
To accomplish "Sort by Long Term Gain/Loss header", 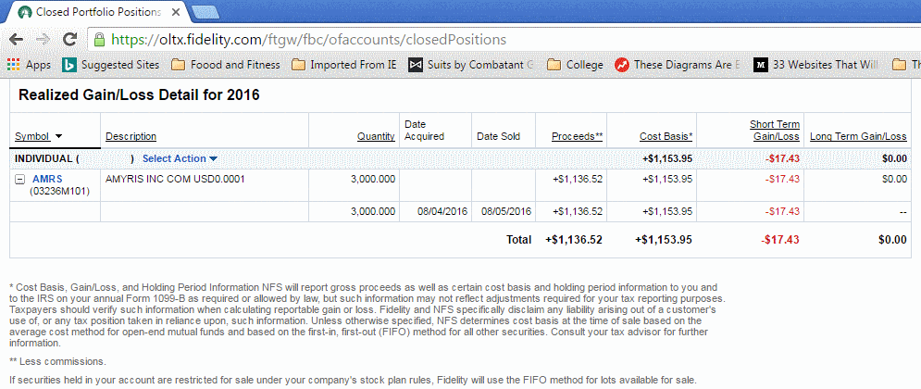I will click(x=858, y=136).
